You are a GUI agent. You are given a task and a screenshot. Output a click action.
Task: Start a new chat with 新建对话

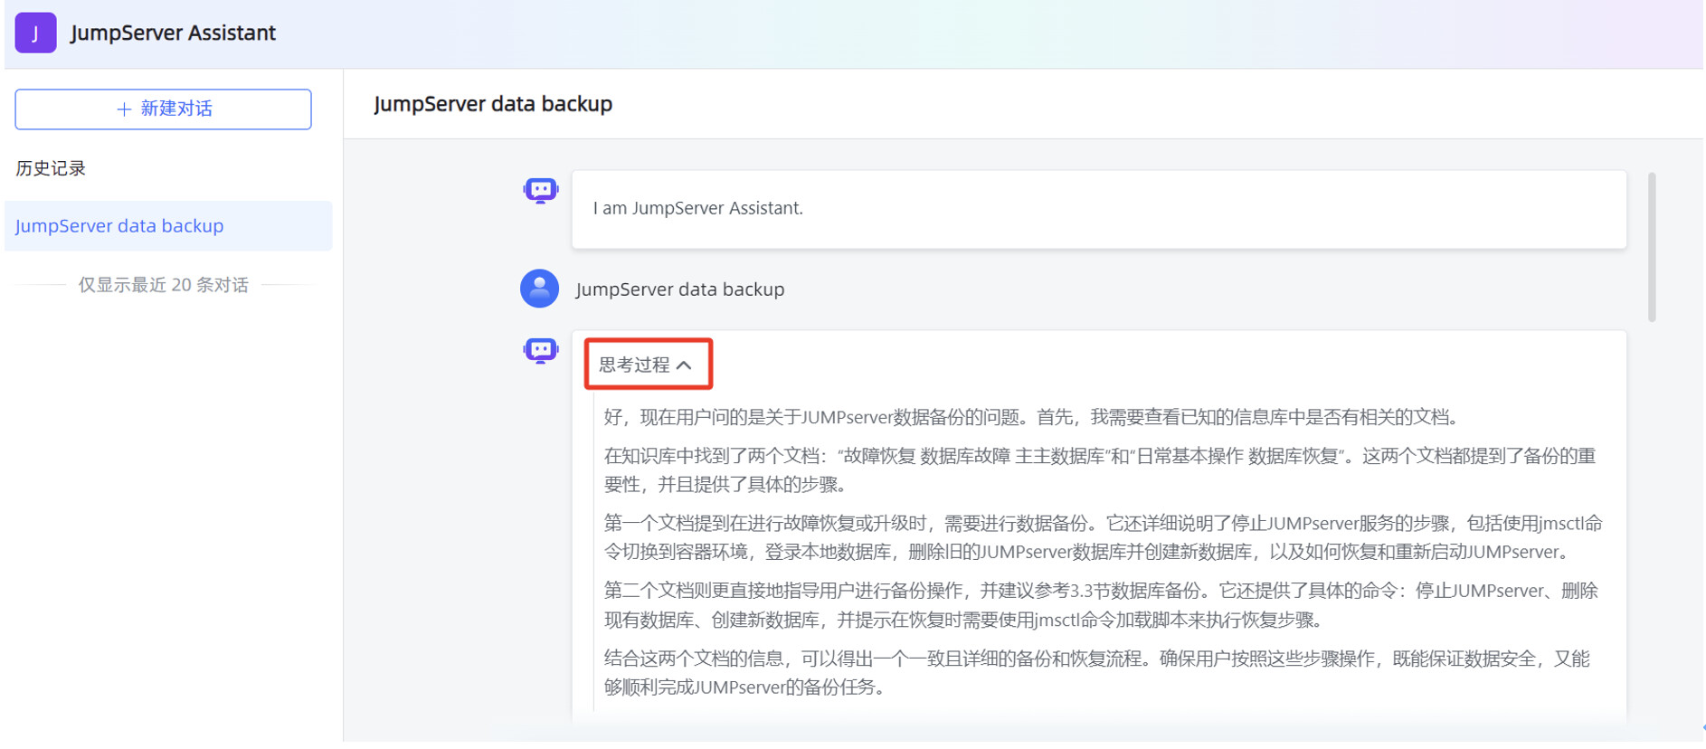click(x=163, y=109)
